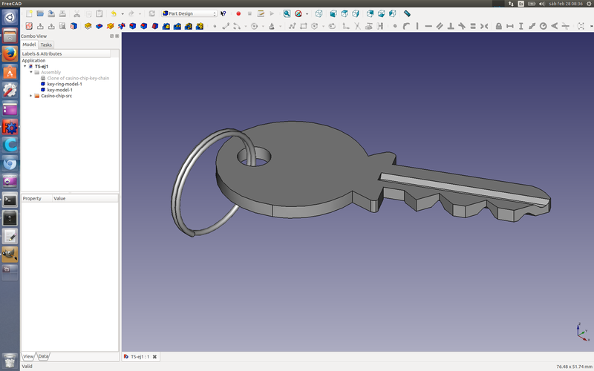594x371 pixels.
Task: Expand the Casino-chip-src folder
Action: (30, 96)
